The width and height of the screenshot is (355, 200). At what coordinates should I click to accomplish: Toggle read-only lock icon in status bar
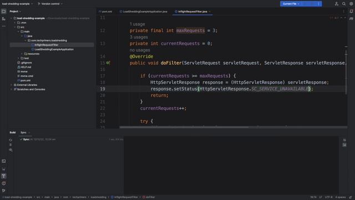click(x=350, y=197)
